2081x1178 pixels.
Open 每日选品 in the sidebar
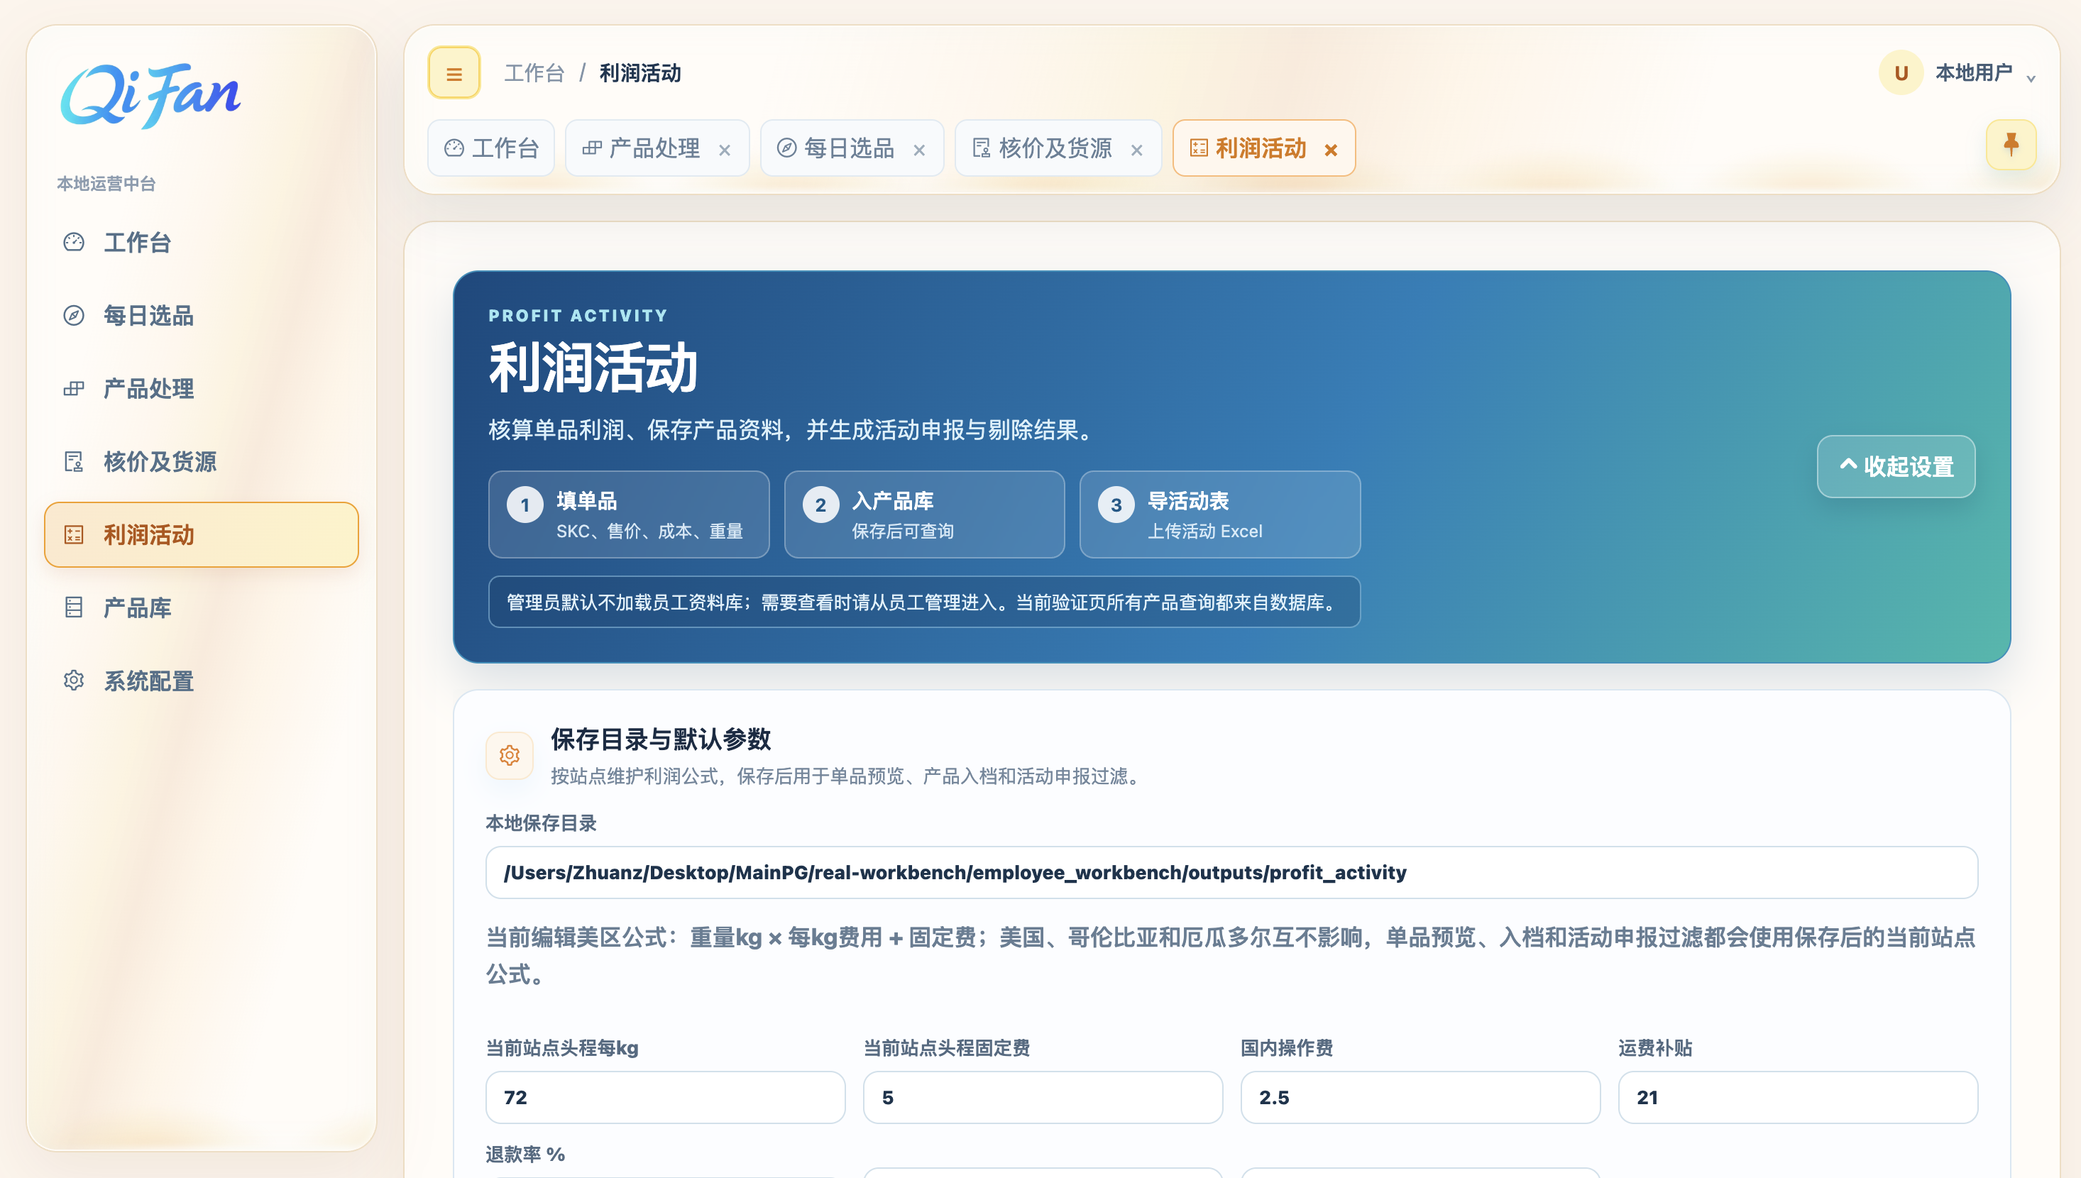coord(202,316)
